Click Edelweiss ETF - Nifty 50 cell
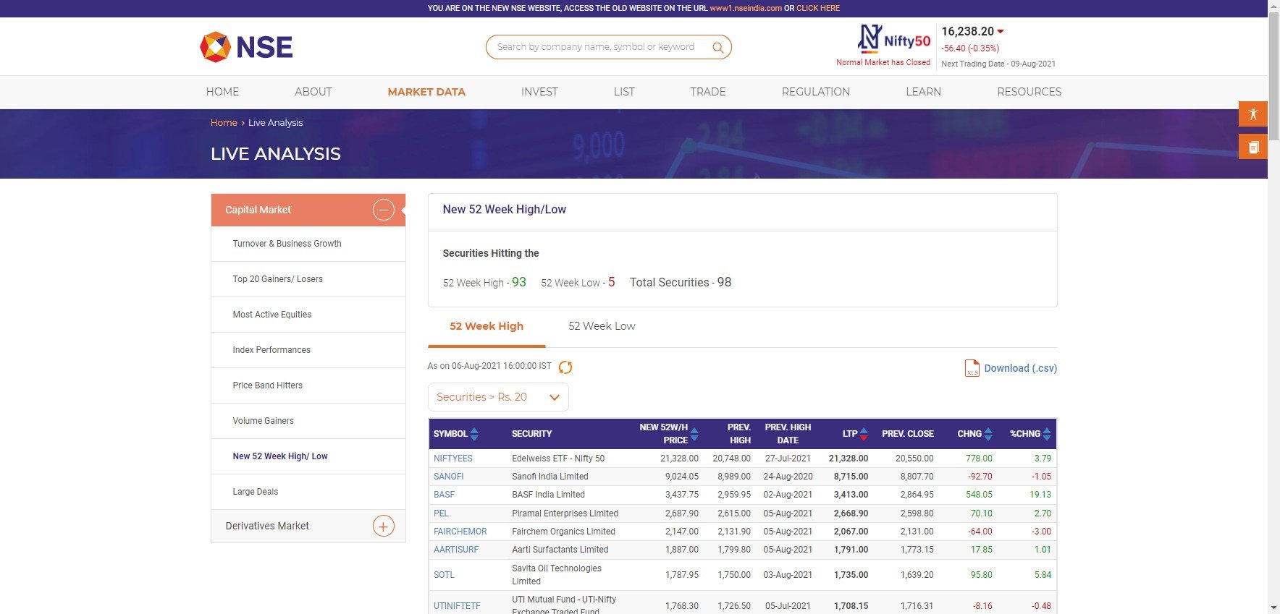 [558, 459]
